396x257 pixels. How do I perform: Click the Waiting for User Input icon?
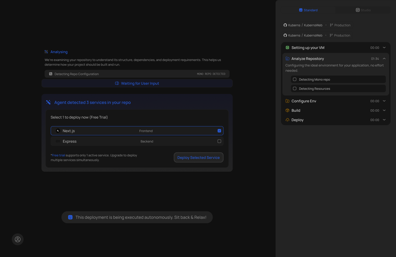[117, 83]
